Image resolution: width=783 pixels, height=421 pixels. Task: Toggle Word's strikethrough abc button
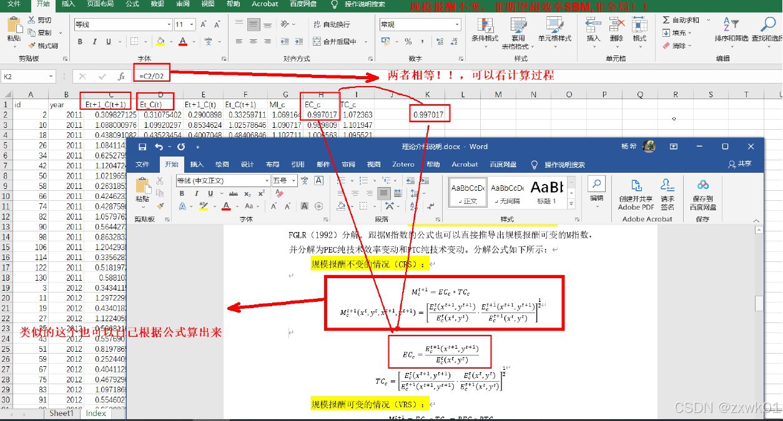coord(234,193)
